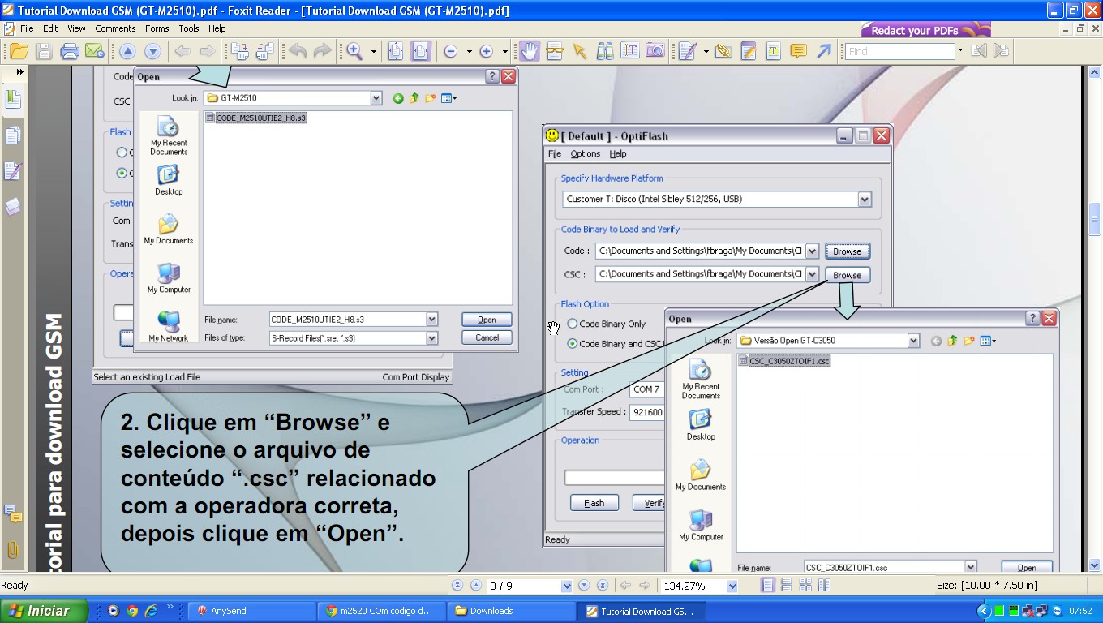Open the Attachments paperclip panel in the sidebar
This screenshot has width=1103, height=623.
(x=13, y=549)
